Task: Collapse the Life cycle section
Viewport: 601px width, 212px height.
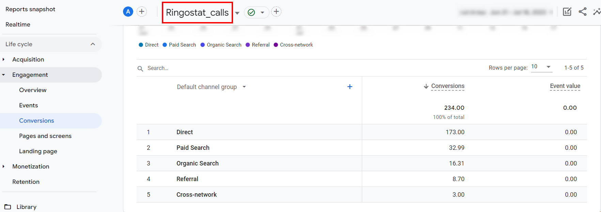Action: pos(93,44)
